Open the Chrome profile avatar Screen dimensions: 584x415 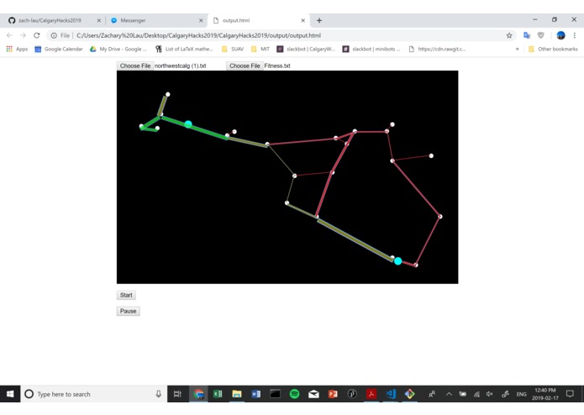[x=560, y=35]
